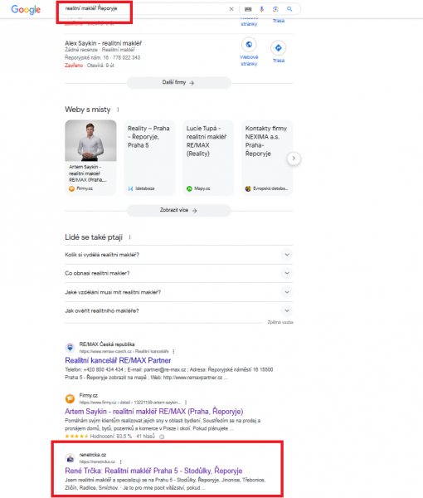Open 'Realitní kancelář RE/MAX Partner' result

tap(118, 360)
